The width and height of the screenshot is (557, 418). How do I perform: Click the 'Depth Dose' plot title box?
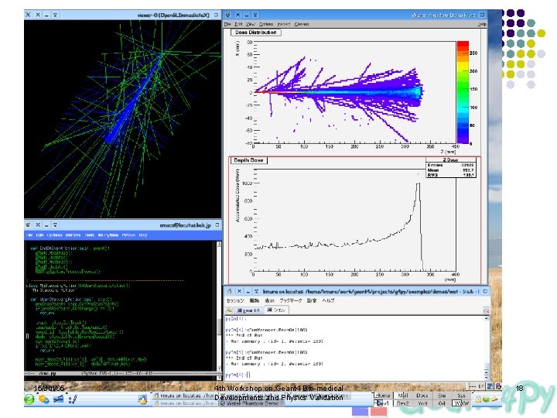click(x=248, y=160)
